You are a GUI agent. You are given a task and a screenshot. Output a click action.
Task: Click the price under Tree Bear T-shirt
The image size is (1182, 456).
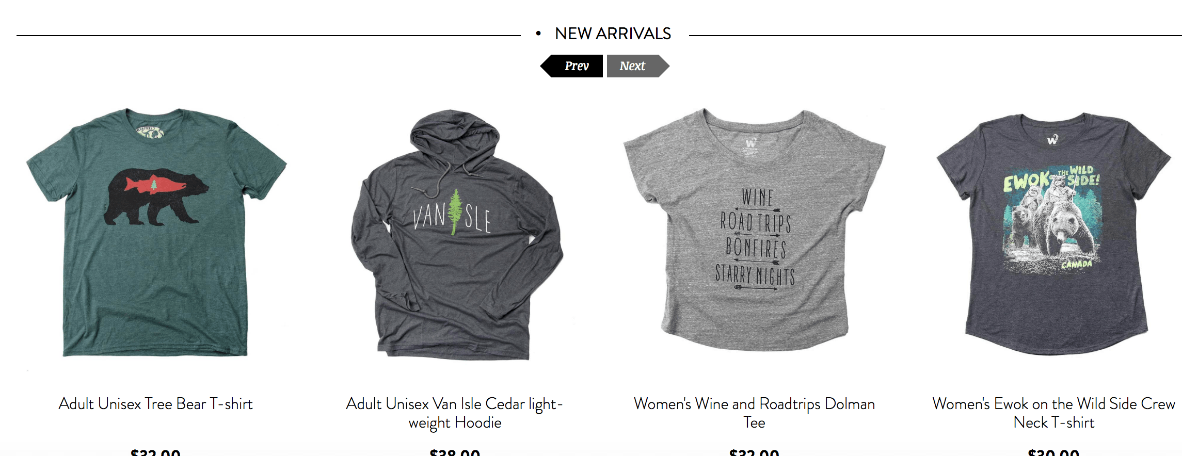click(156, 452)
